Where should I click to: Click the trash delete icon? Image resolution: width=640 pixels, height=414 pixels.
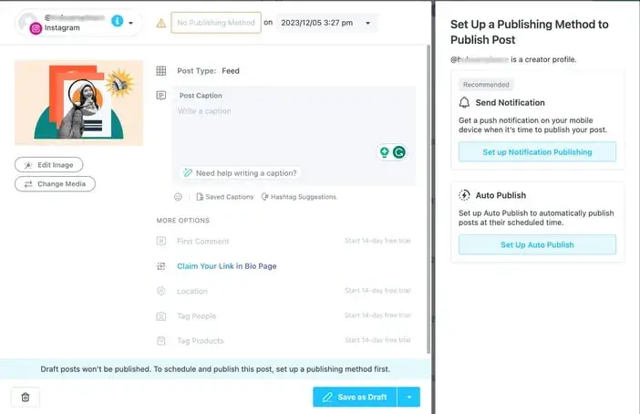25,397
